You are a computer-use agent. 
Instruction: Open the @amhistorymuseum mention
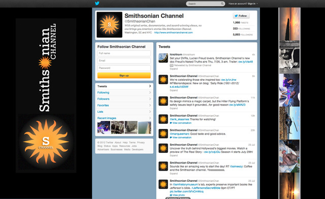[185, 184]
